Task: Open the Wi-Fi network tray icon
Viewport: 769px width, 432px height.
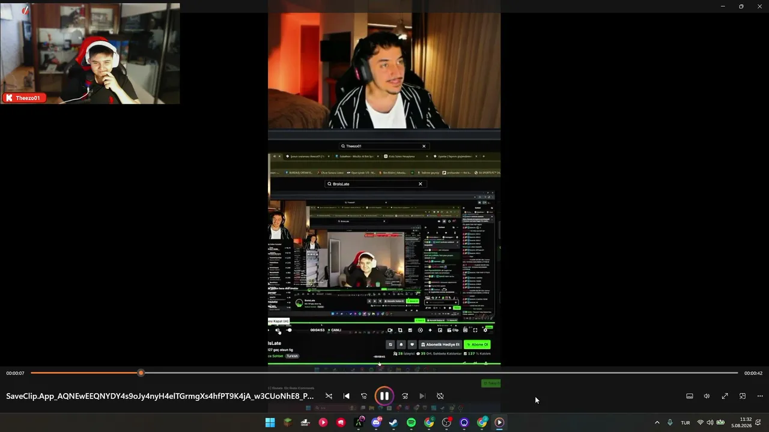Action: pos(700,422)
